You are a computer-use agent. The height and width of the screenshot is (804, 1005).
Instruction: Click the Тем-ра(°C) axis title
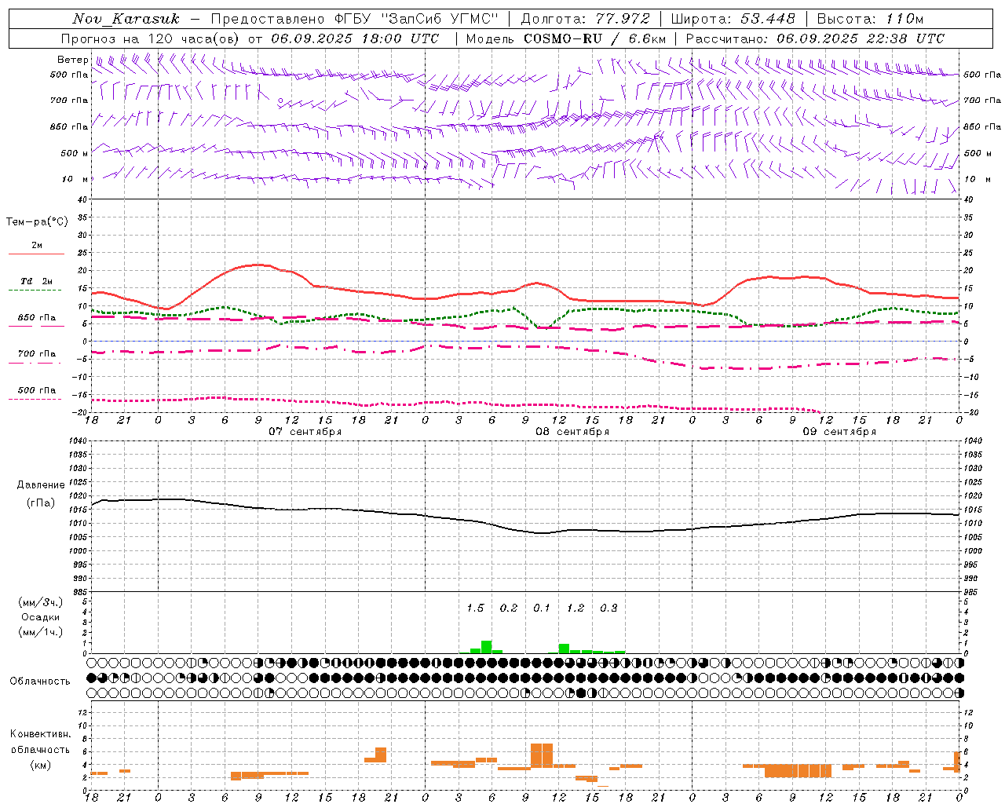[x=37, y=222]
